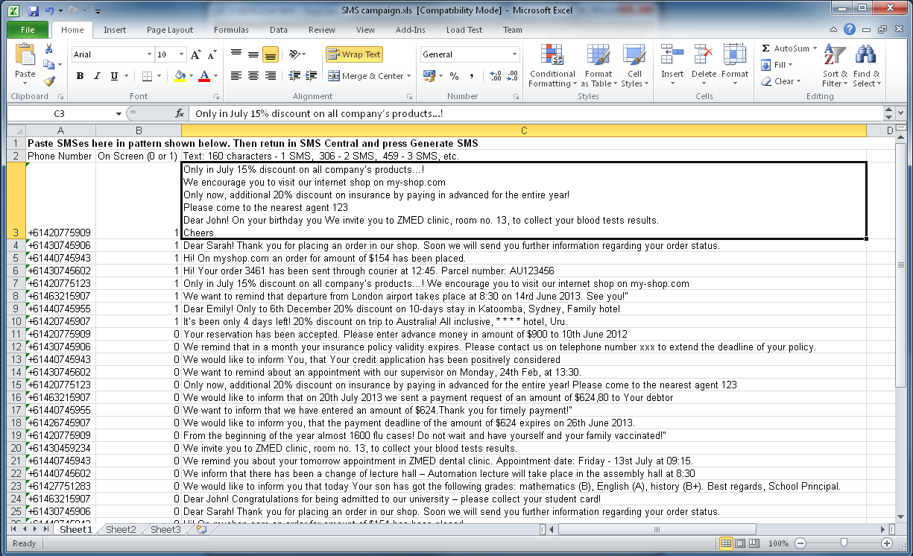This screenshot has width=913, height=556.
Task: Click the Insert Function fx button
Action: point(180,113)
